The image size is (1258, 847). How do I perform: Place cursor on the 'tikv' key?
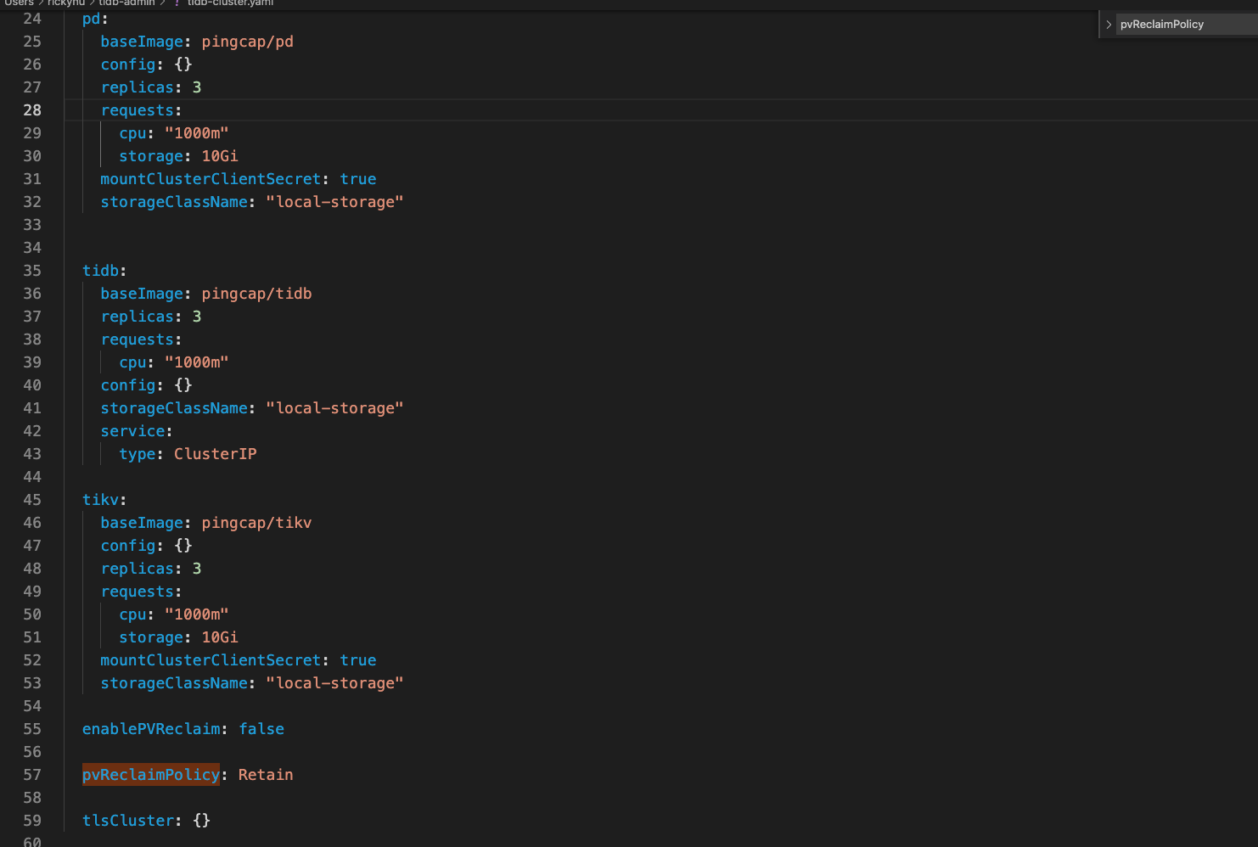(101, 500)
